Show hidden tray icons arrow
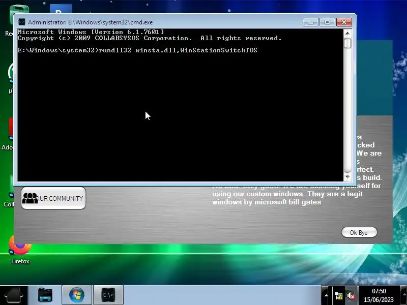Screen dimensions: 407x305 pyautogui.click(x=326, y=295)
